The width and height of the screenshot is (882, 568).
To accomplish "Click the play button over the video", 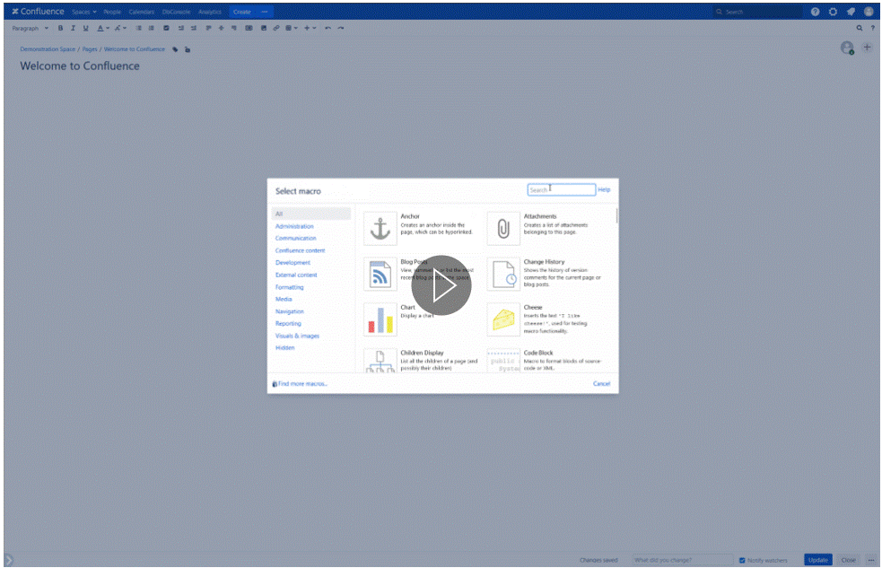I will point(441,284).
